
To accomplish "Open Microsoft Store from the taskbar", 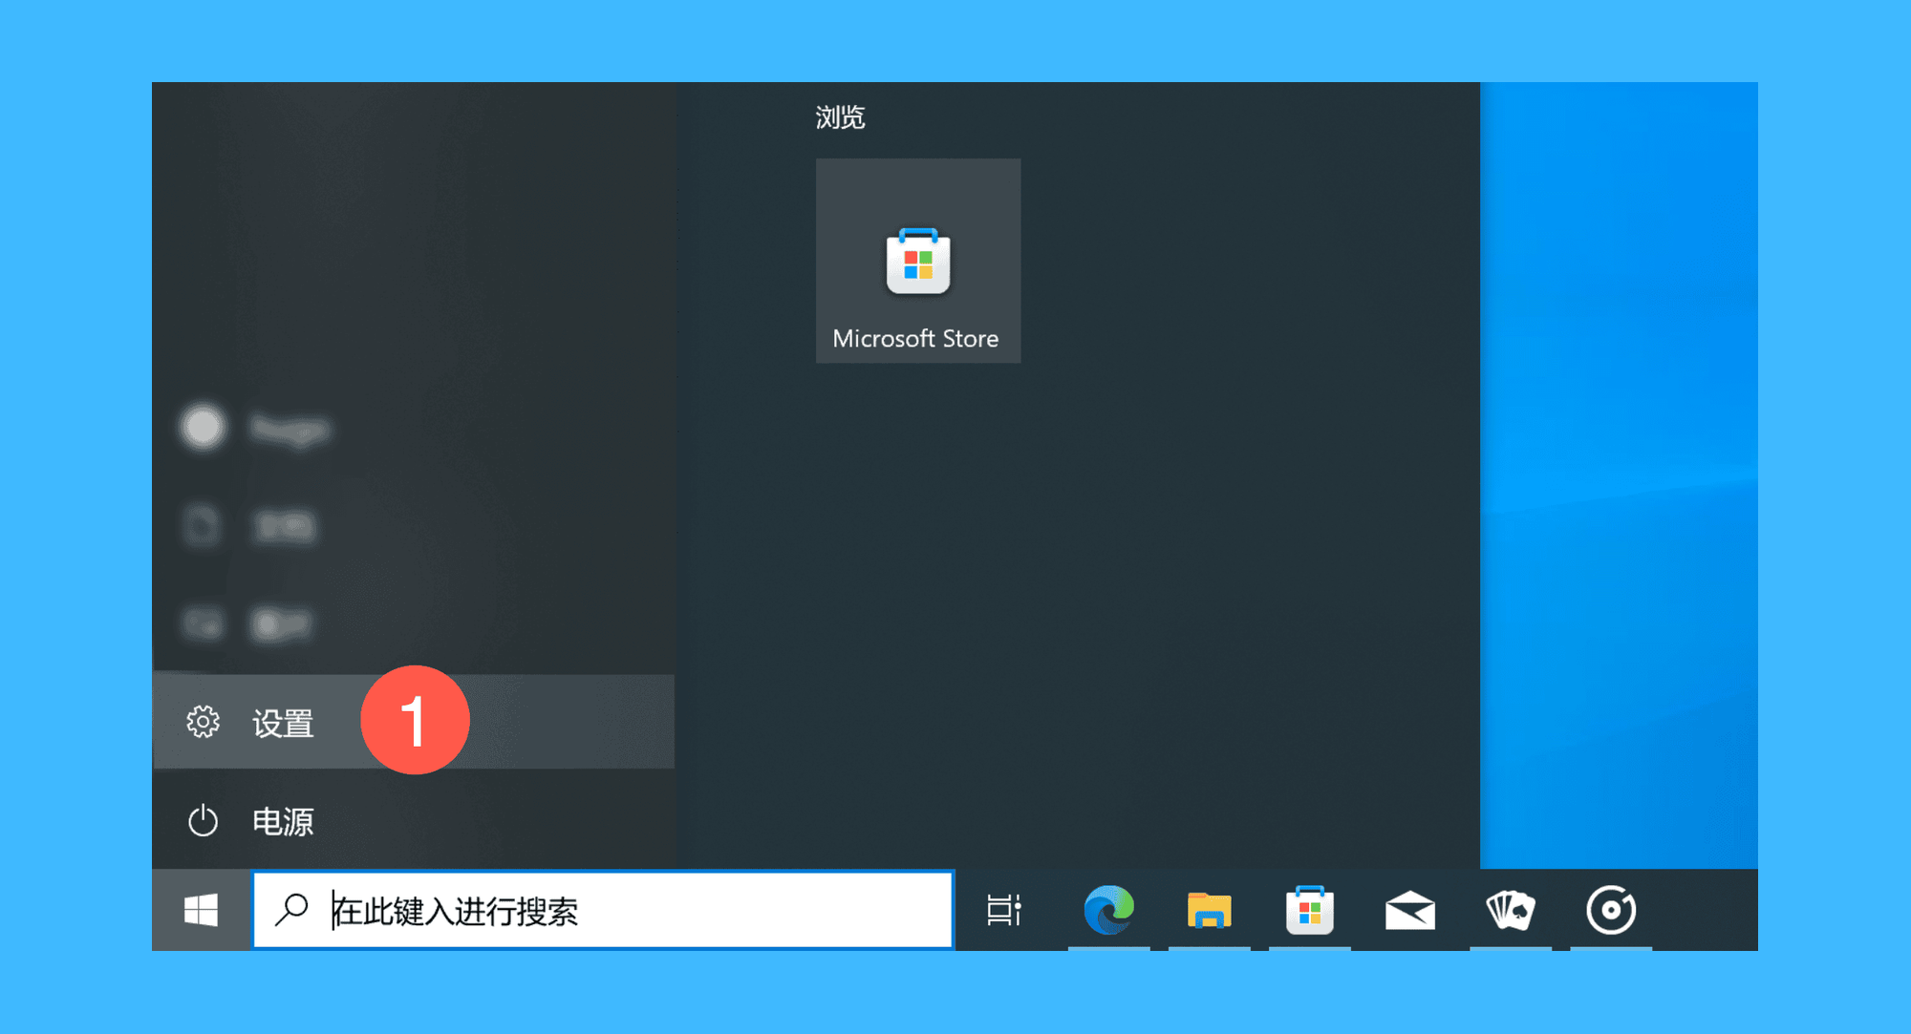I will (1309, 910).
